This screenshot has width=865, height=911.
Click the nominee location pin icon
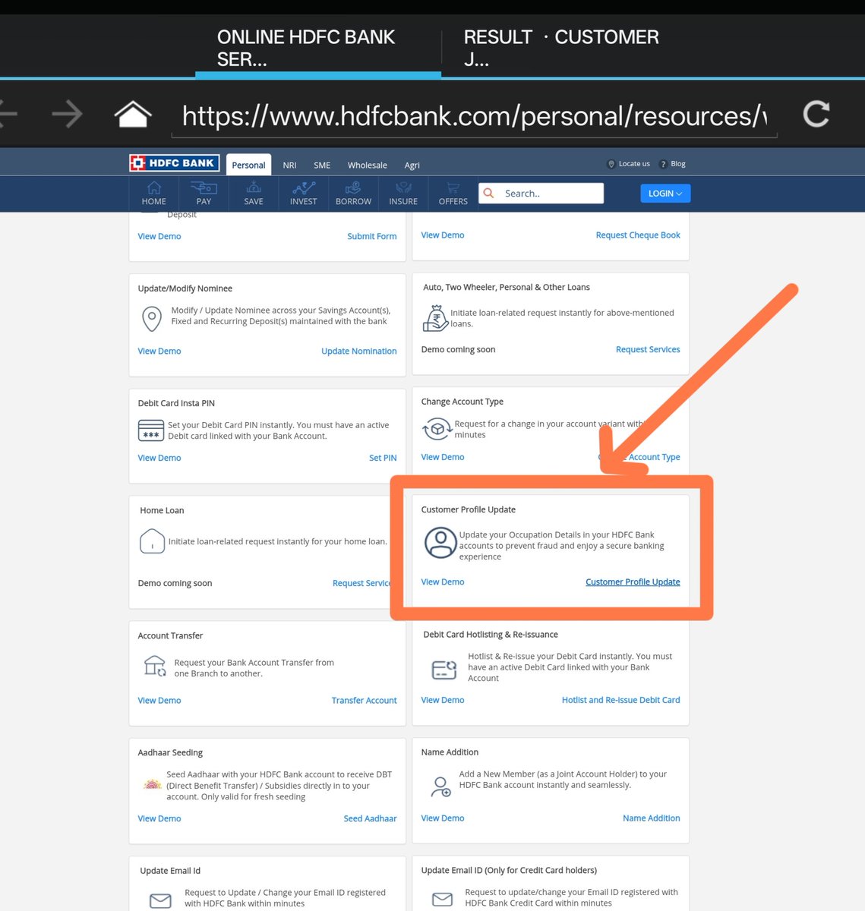pos(152,319)
